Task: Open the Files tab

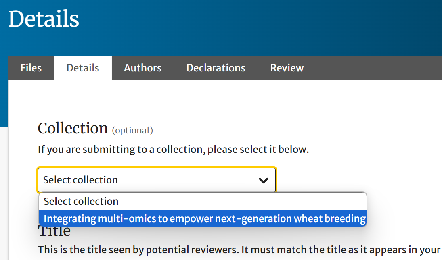Action: pyautogui.click(x=31, y=68)
